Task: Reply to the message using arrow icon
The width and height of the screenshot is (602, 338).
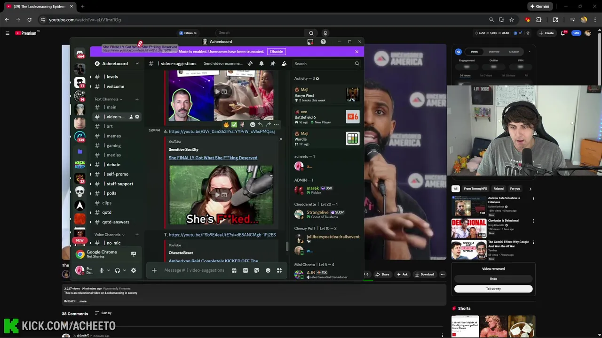Action: tap(261, 124)
